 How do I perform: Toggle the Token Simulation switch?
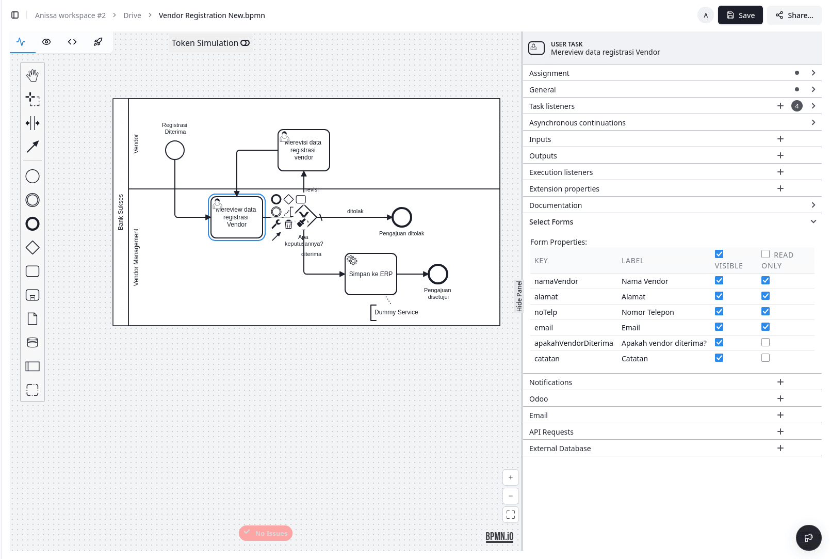(x=245, y=43)
